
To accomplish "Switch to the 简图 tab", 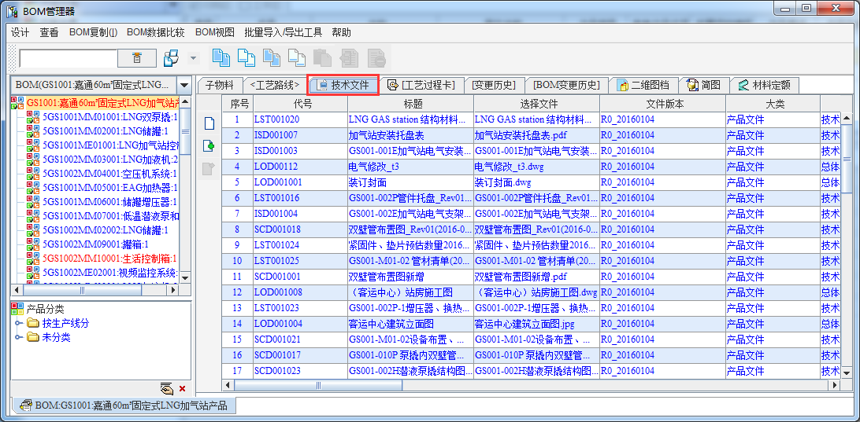I will point(704,85).
